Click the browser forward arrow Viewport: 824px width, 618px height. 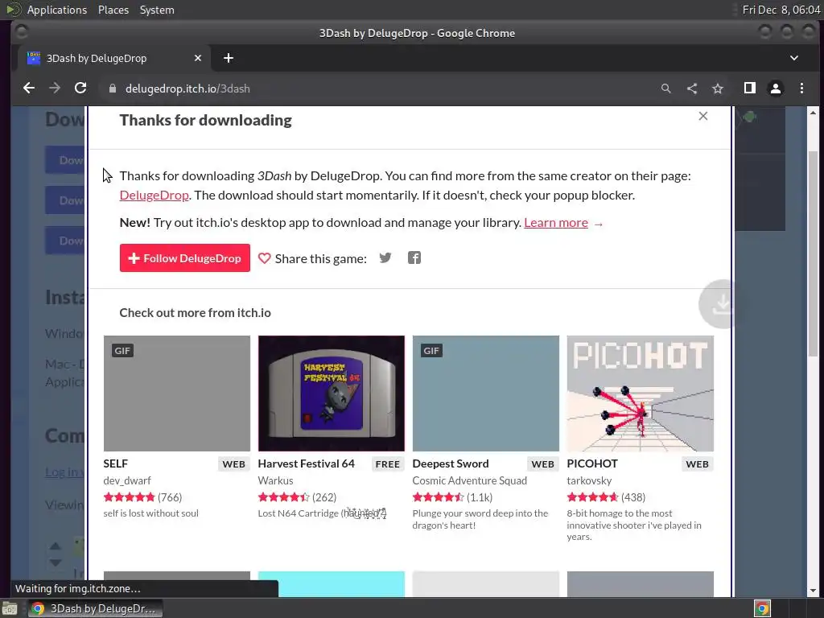click(x=55, y=89)
